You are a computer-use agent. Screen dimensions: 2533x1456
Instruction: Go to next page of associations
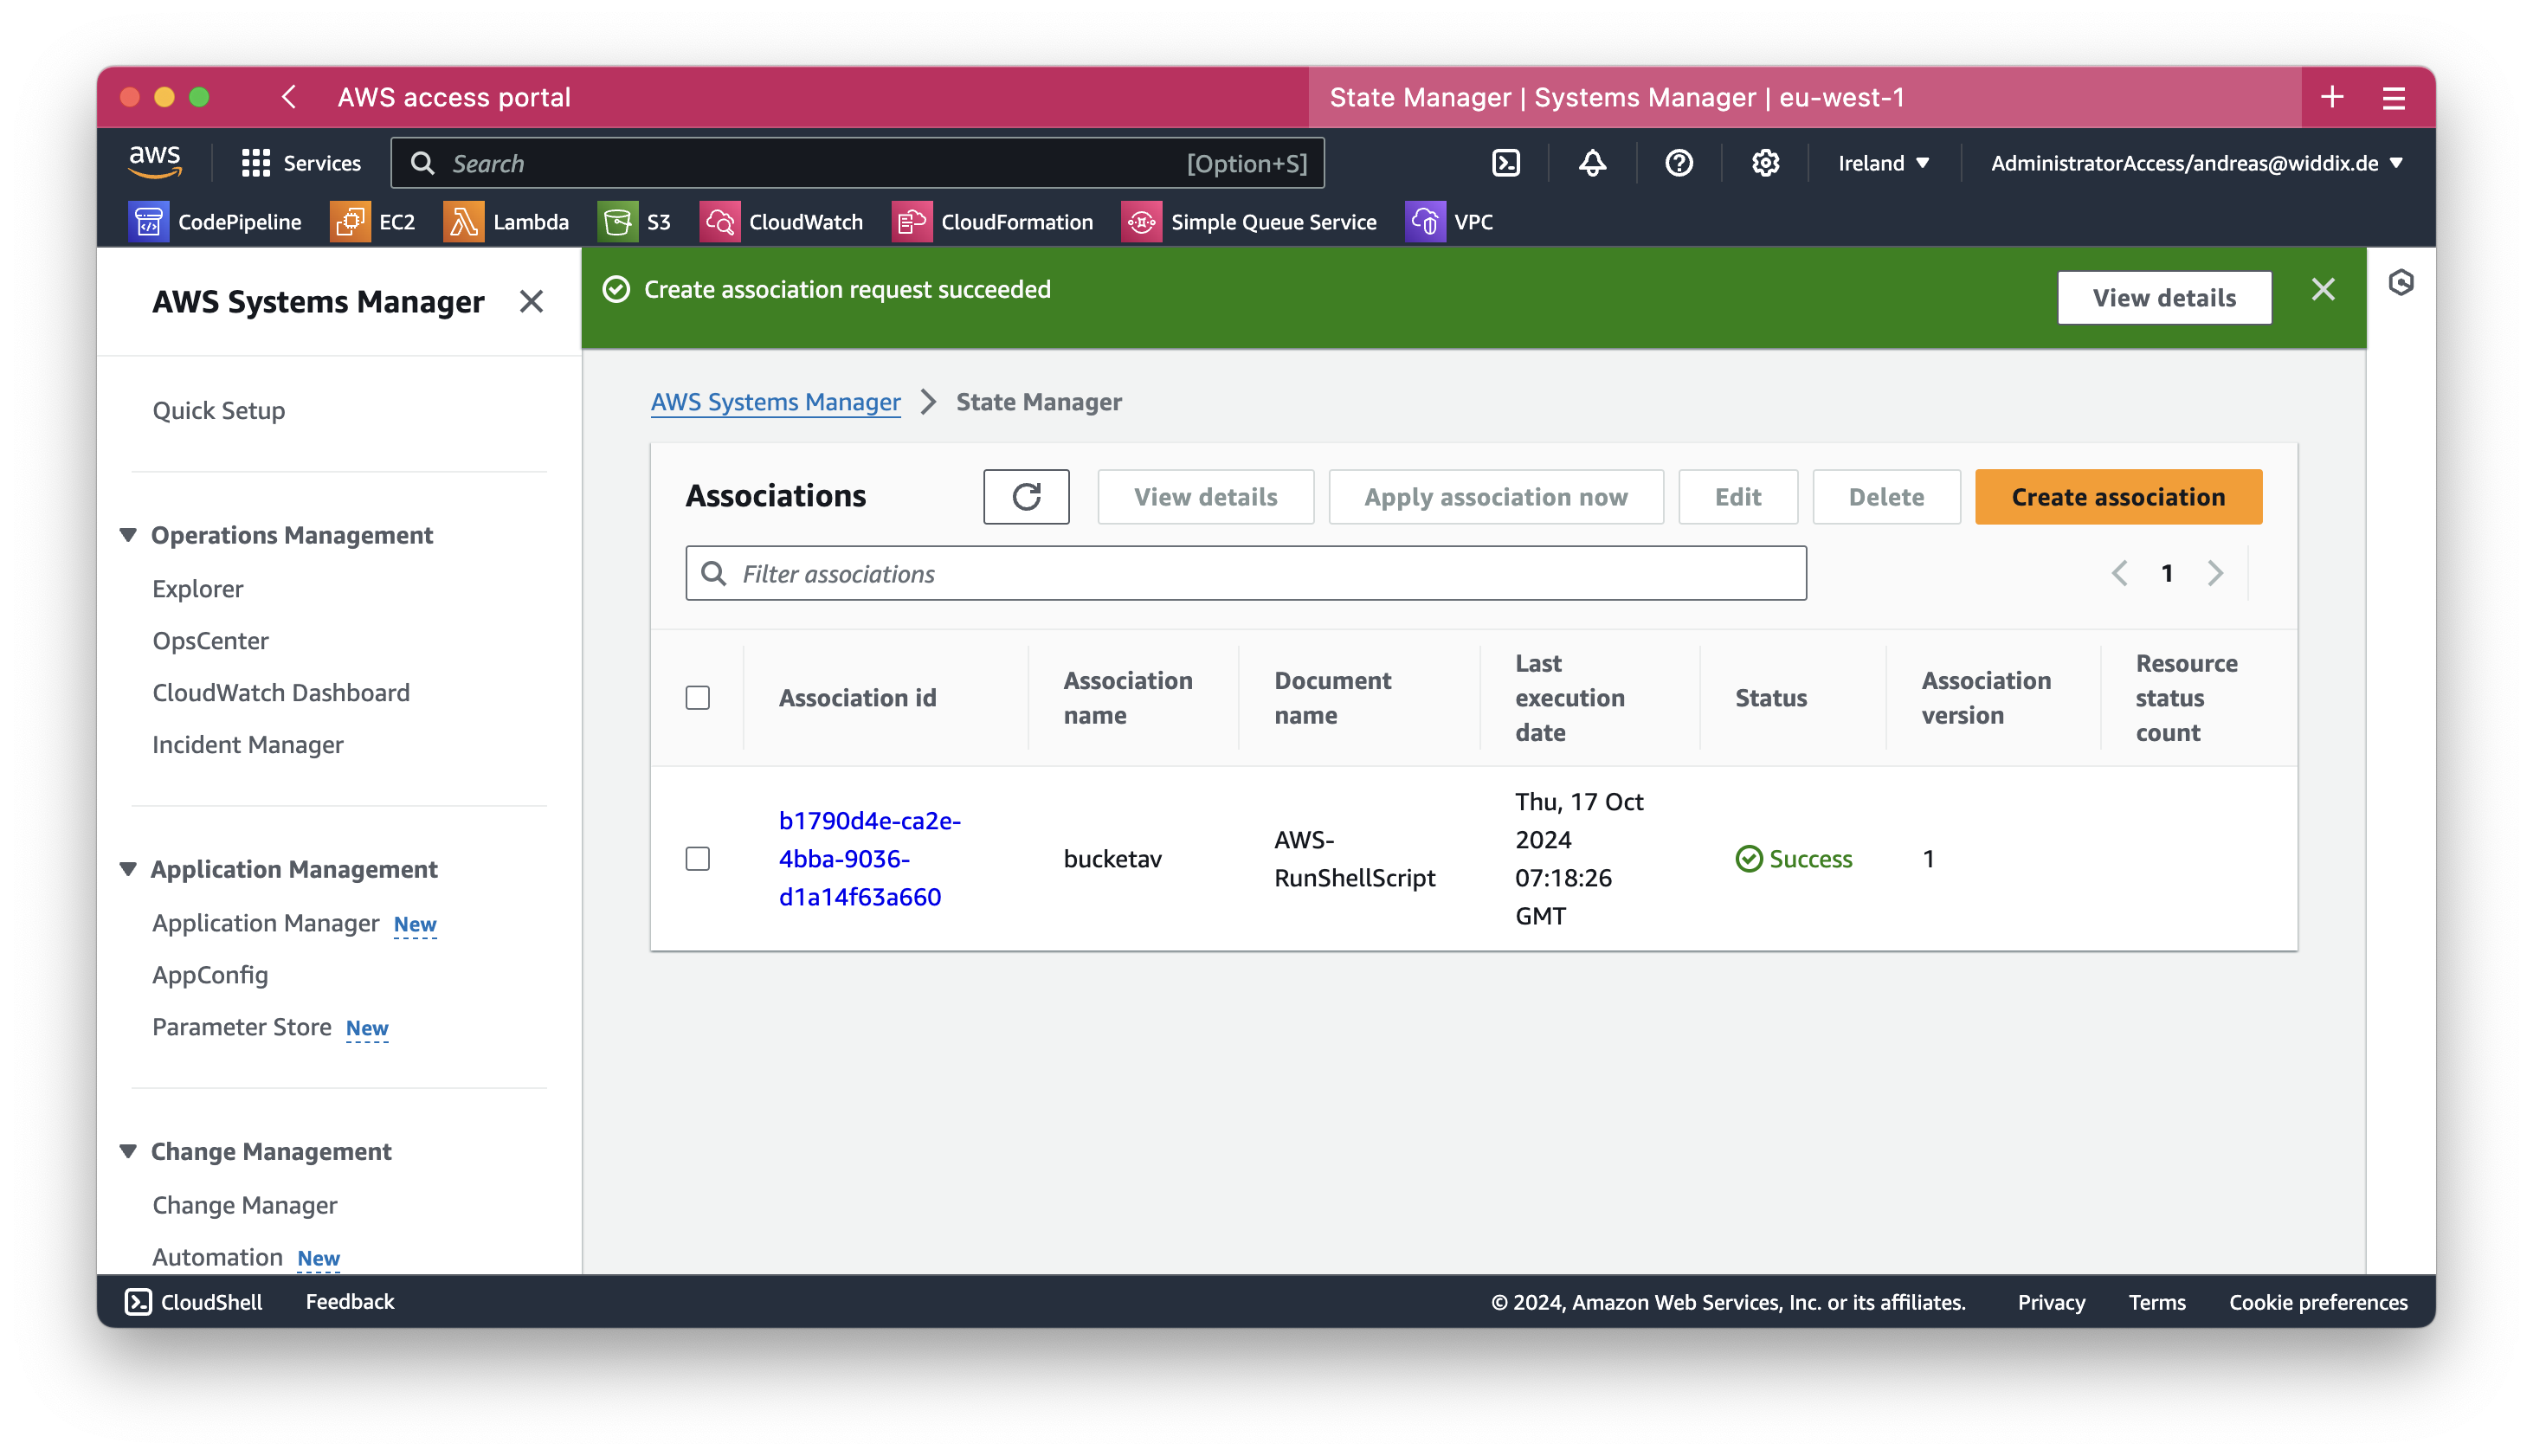click(2215, 573)
